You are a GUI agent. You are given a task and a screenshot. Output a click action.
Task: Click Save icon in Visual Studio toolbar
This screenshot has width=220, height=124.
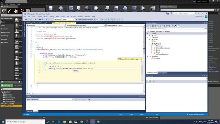click(40, 19)
